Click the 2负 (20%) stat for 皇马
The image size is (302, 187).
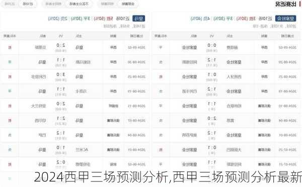click(x=57, y=19)
